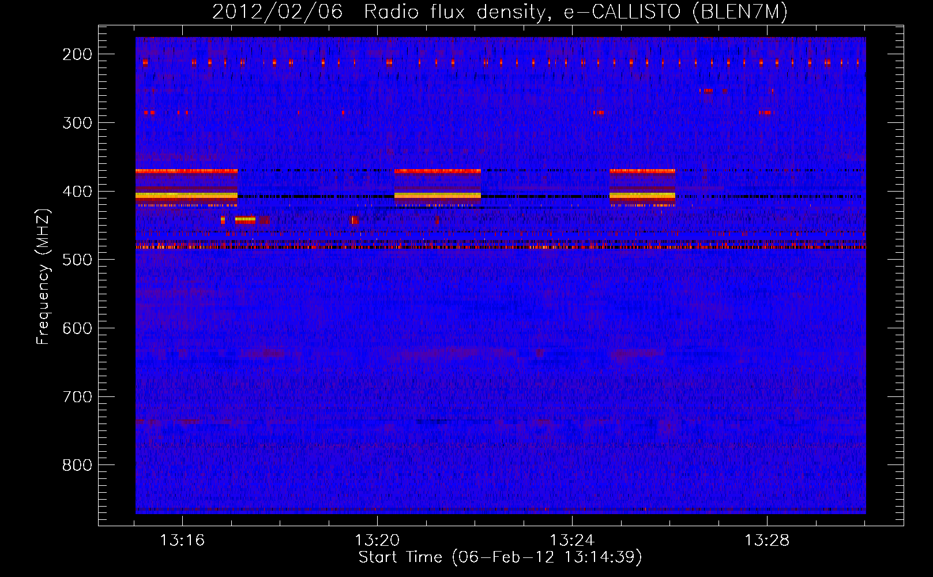Click the 200 frequency tick label
Image resolution: width=933 pixels, height=577 pixels.
point(77,54)
